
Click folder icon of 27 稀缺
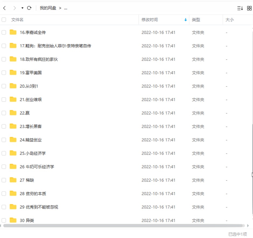(13, 180)
